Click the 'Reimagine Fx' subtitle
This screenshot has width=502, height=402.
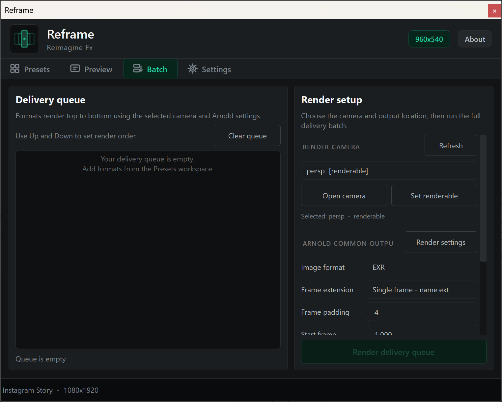[70, 47]
